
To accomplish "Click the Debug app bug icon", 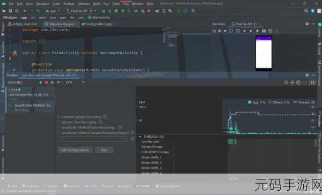I will click(x=123, y=11).
